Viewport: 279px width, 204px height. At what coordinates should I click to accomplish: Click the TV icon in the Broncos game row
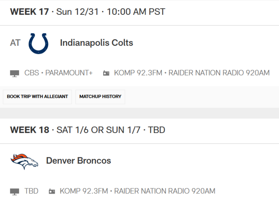[15, 192]
